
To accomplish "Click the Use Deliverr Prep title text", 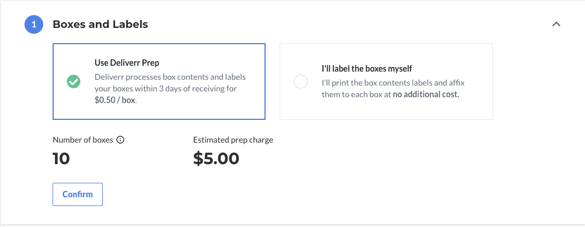I will 127,63.
